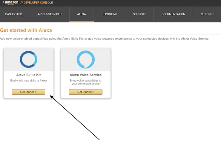Click the Alexa Voice Service speech-bubble icon
Viewport: 221px width, 146px height.
pos(85,60)
